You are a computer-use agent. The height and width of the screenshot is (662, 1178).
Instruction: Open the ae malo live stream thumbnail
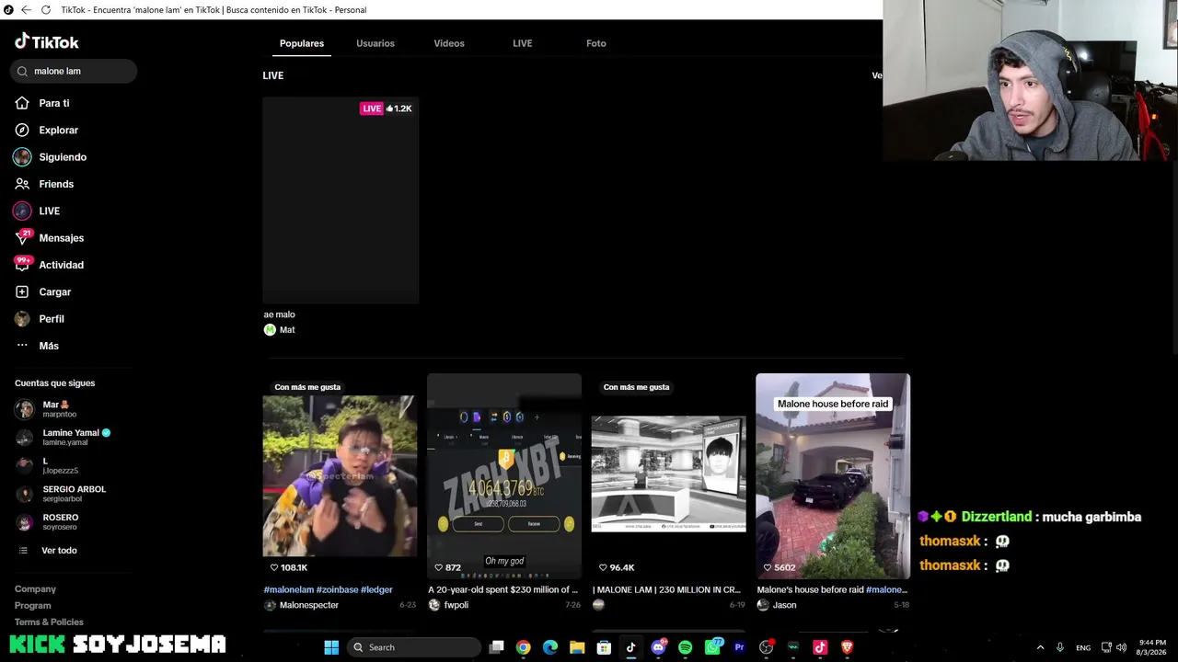click(x=341, y=200)
